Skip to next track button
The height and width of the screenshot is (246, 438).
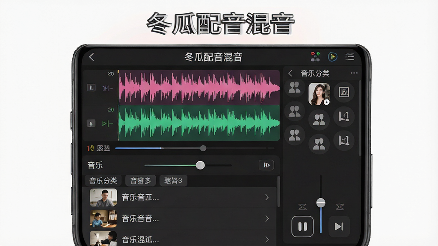[339, 226]
